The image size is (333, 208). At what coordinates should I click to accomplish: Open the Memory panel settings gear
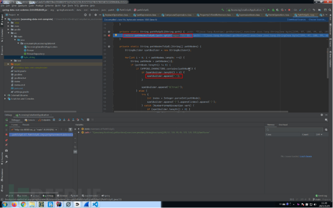[x=326, y=130]
